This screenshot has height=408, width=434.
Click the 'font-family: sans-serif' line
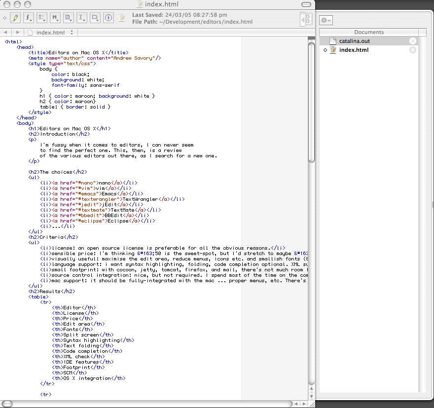pyautogui.click(x=85, y=85)
